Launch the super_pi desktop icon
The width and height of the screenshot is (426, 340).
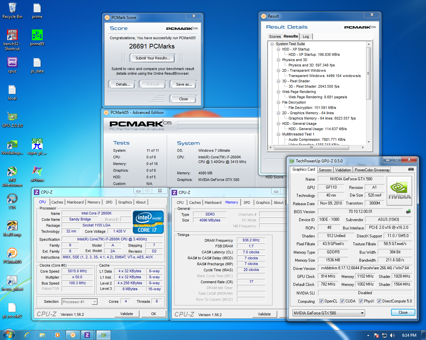37,147
